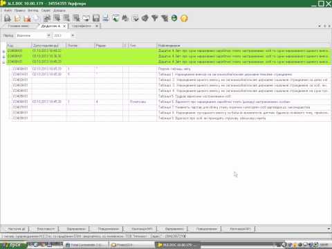
Task: Select the Таблиця 3 row
Action: coord(171,85)
